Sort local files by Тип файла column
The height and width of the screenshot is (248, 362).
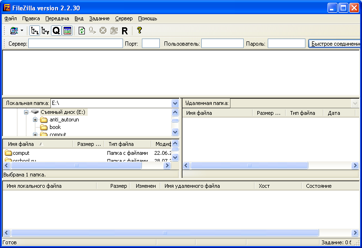pos(128,144)
